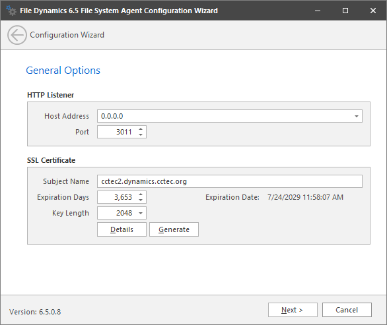Screen dimensions: 387x325
Task: Open the Host Address dropdown
Action: point(357,116)
